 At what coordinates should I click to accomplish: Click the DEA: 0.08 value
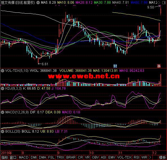pos(53,112)
